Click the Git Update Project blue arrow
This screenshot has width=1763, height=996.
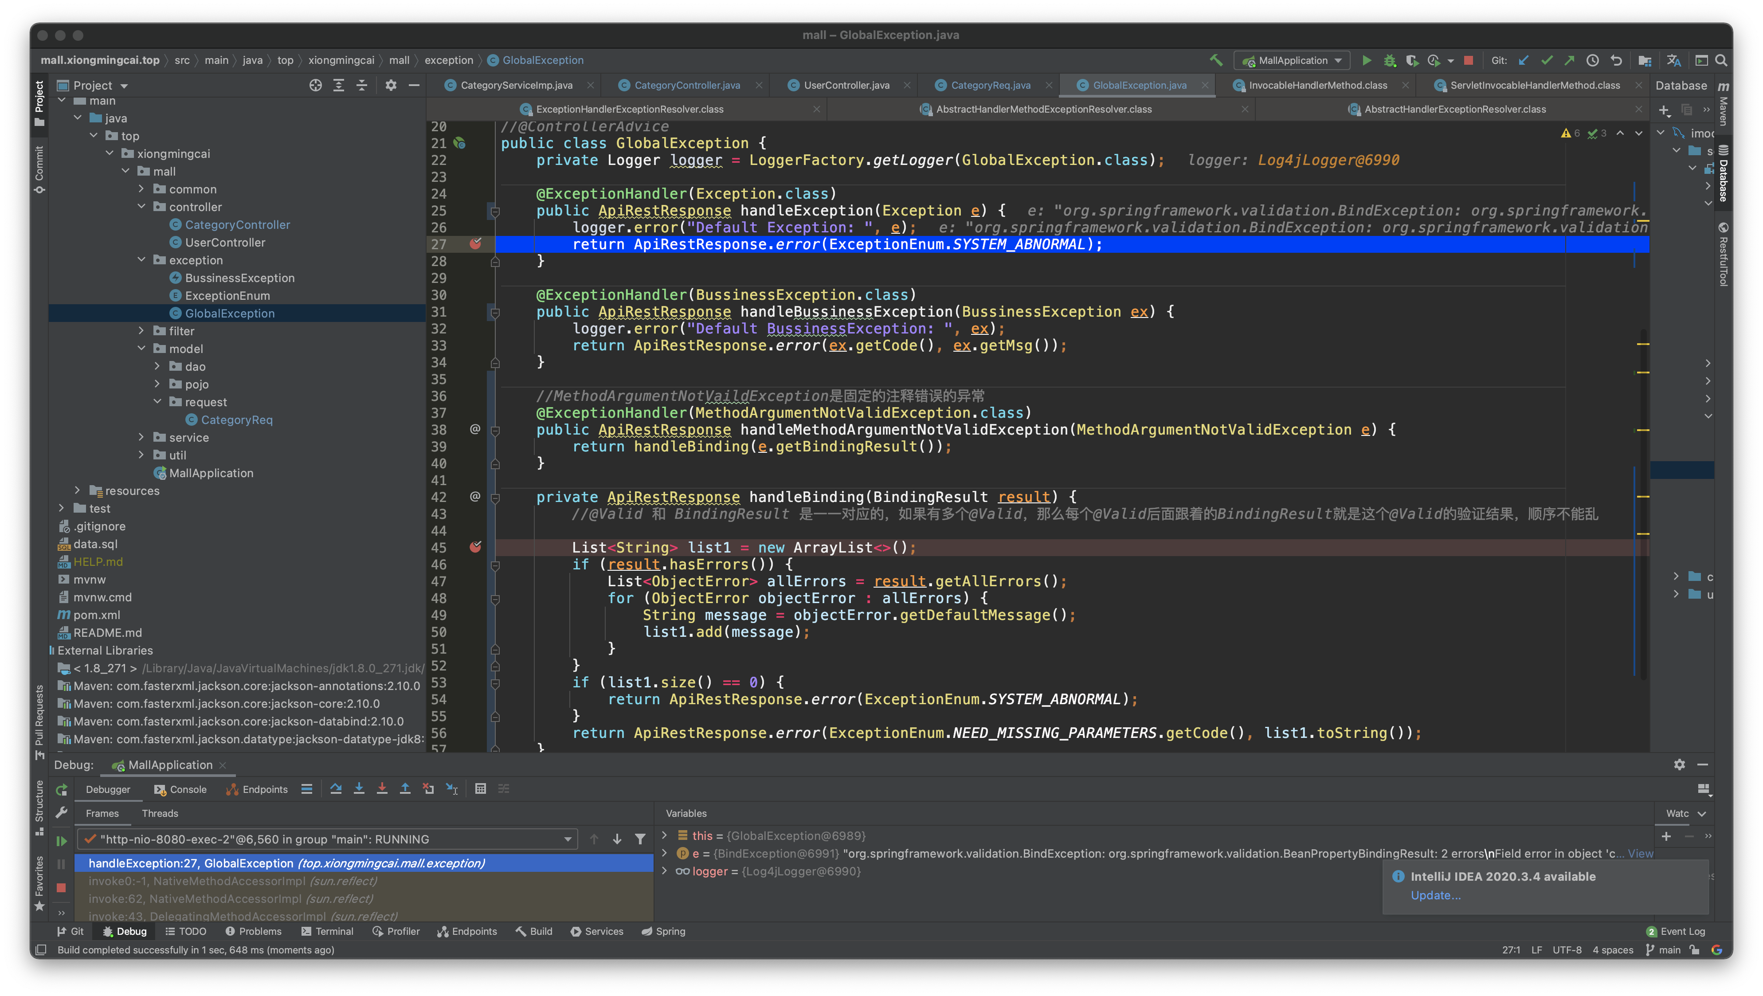coord(1524,60)
